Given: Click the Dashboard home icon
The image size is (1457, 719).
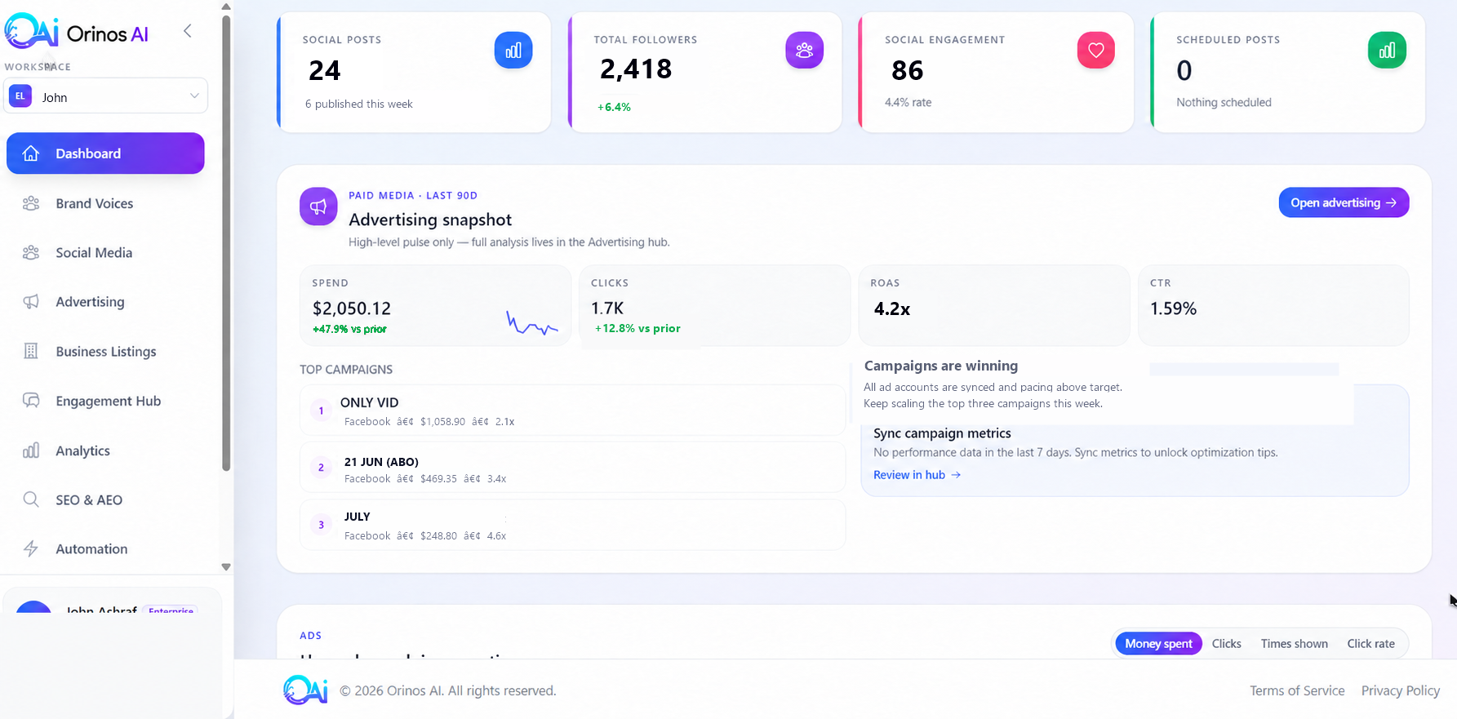Looking at the screenshot, I should pyautogui.click(x=31, y=153).
